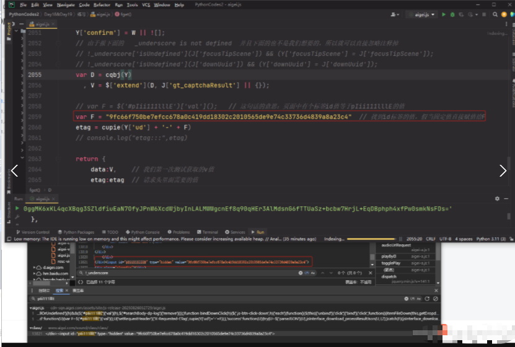The width and height of the screenshot is (515, 347).
Task: Open the Navigate menu
Action: pyautogui.click(x=66, y=5)
